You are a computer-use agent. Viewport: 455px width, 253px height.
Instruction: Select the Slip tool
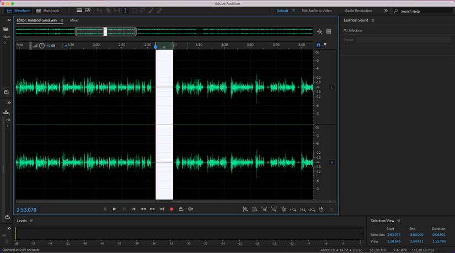[117, 10]
